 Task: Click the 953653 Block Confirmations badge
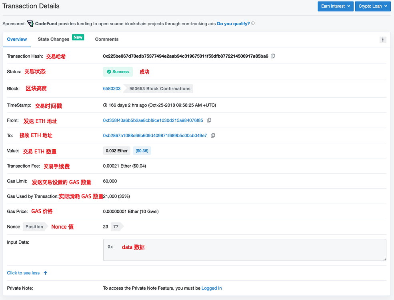click(159, 88)
